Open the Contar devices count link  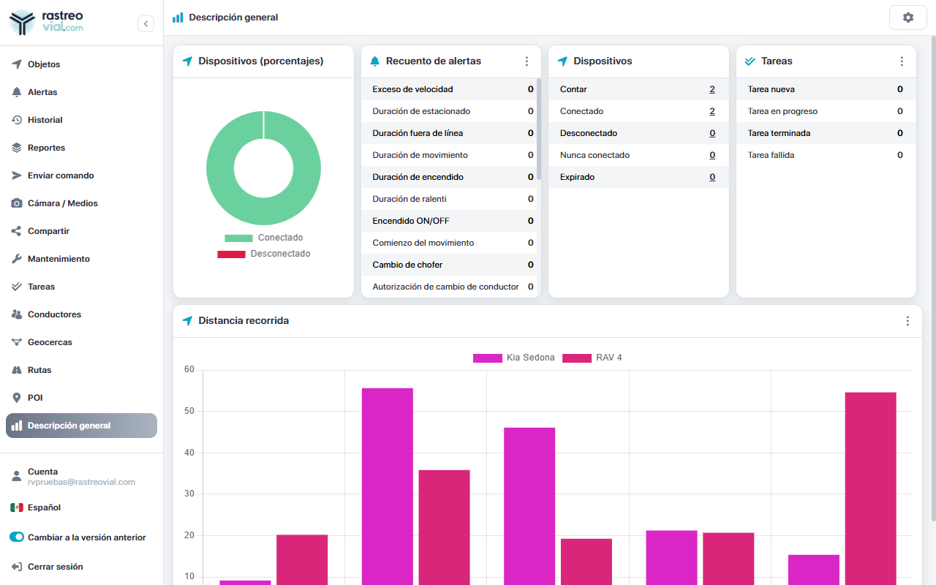(712, 89)
